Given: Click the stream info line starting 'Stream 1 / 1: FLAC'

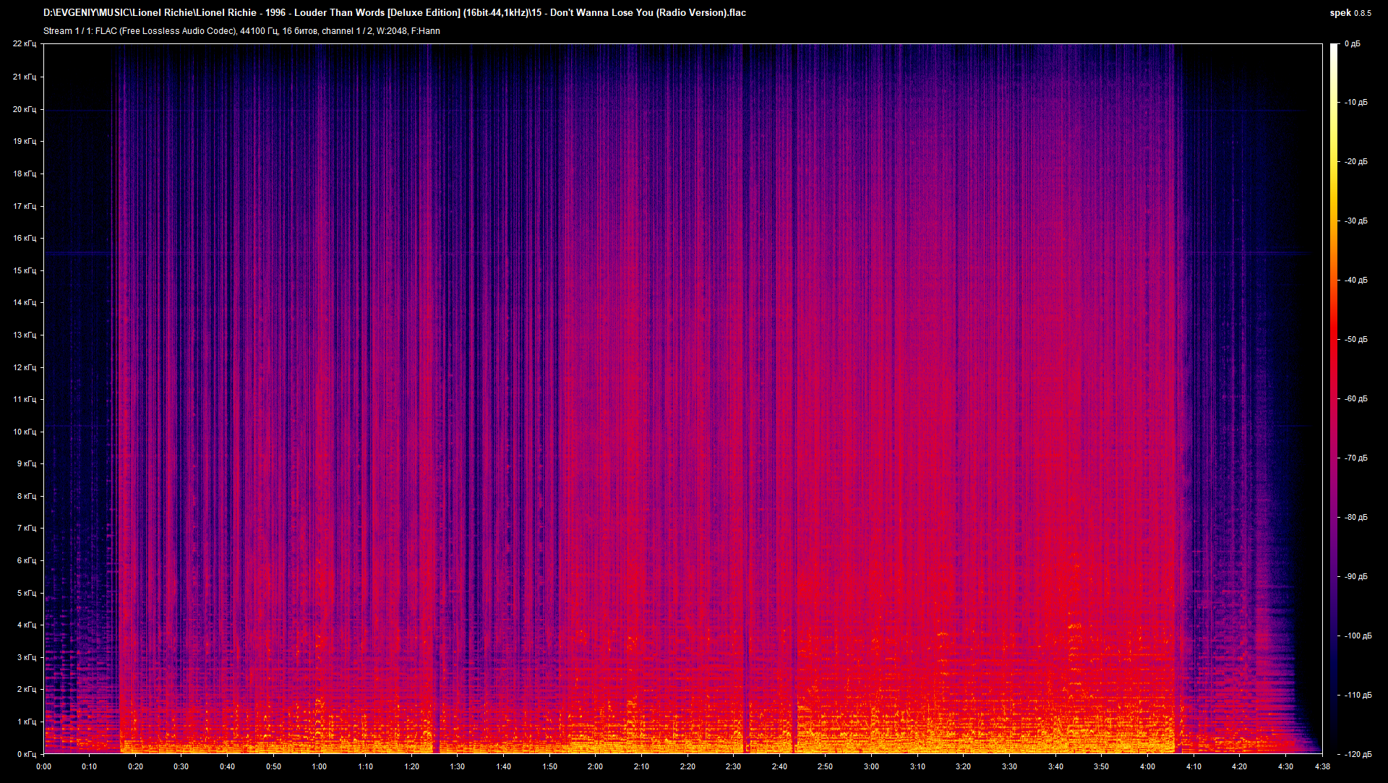Looking at the screenshot, I should click(x=241, y=31).
